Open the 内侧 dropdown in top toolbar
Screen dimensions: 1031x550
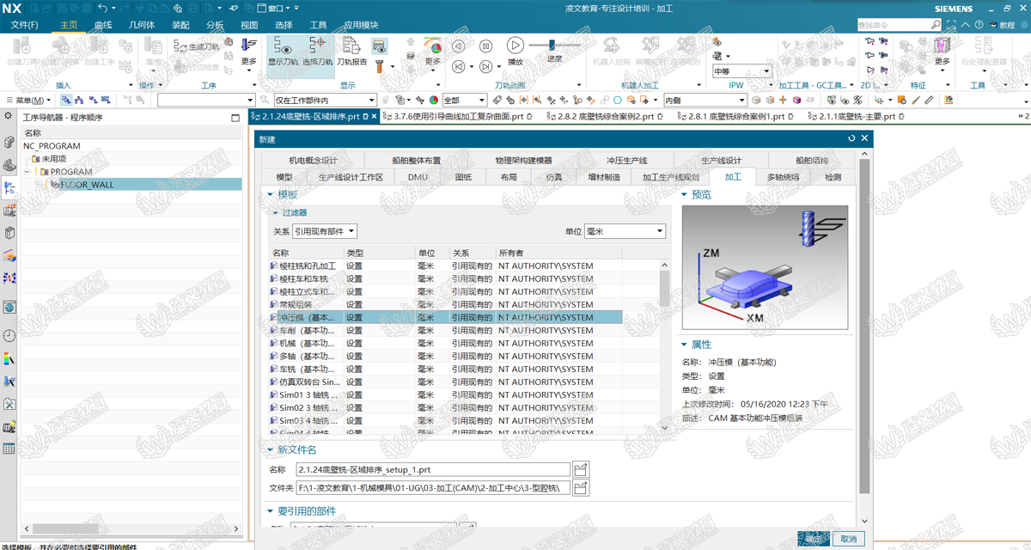(x=705, y=101)
